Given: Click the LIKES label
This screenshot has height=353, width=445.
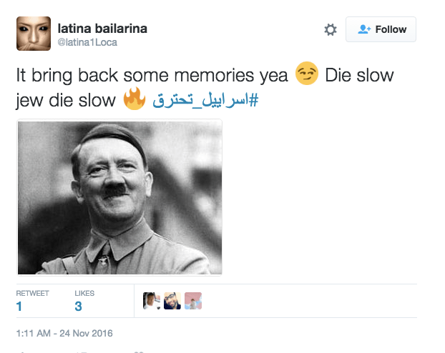Looking at the screenshot, I should (x=84, y=293).
